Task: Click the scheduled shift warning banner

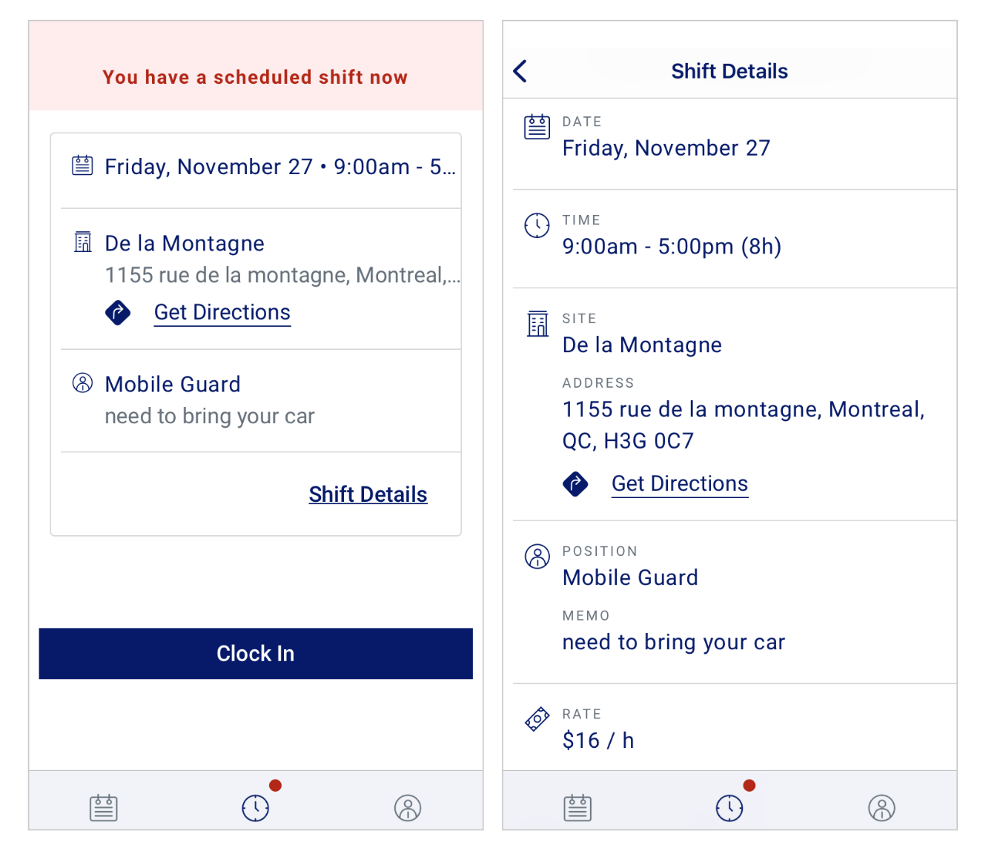Action: coord(255,76)
